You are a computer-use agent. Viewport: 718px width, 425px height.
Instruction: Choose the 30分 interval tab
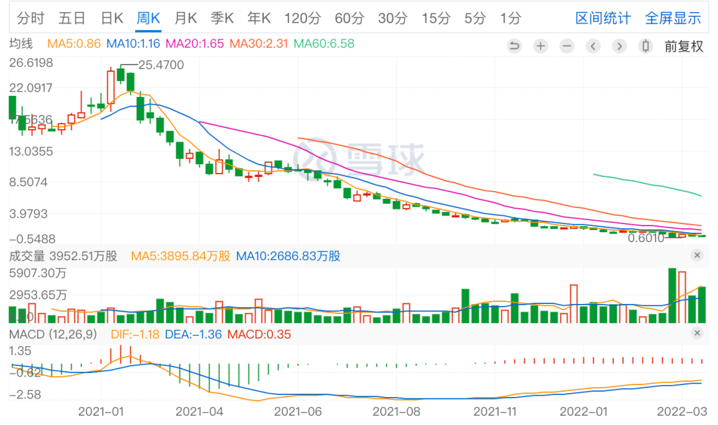[x=393, y=19]
